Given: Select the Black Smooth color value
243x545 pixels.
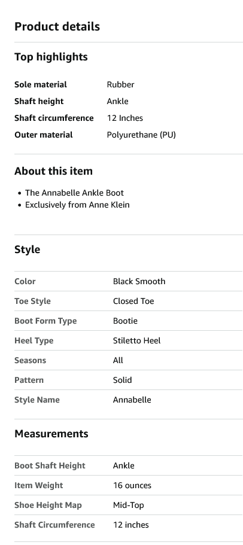Looking at the screenshot, I should [x=139, y=281].
